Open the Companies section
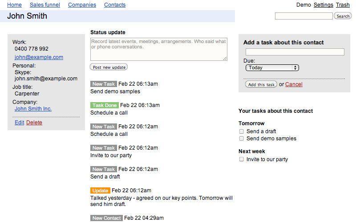The image size is (356, 222). 82,5
